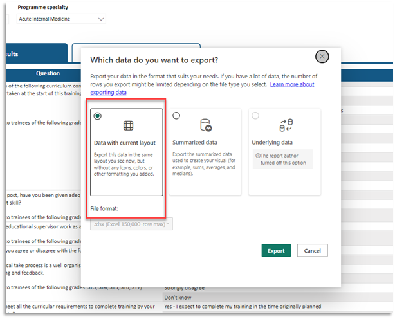Click the "Yes - I expect to complete my training" cell
The image size is (395, 319).
coord(243,307)
